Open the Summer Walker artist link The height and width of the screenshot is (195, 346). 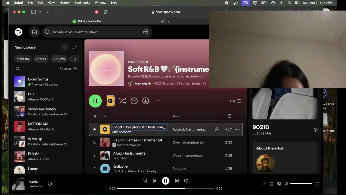click(129, 145)
